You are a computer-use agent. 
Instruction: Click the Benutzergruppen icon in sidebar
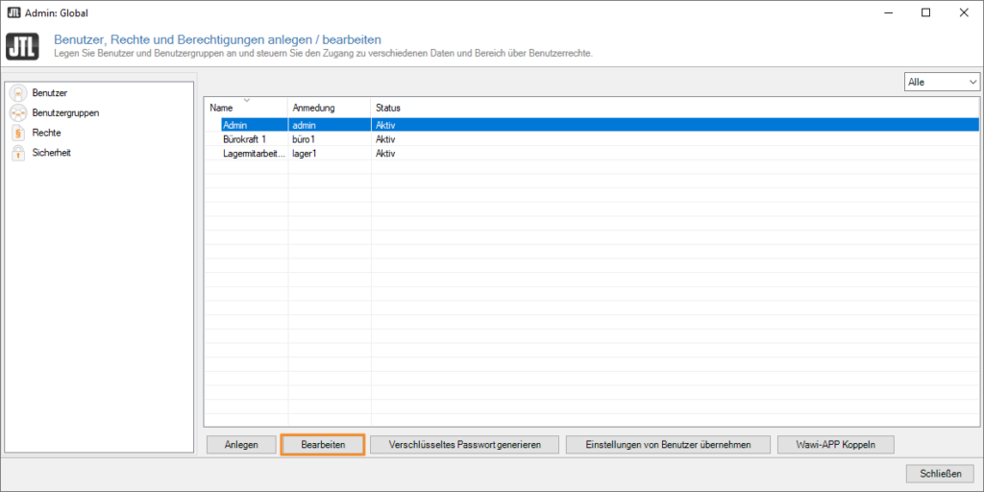pyautogui.click(x=17, y=112)
